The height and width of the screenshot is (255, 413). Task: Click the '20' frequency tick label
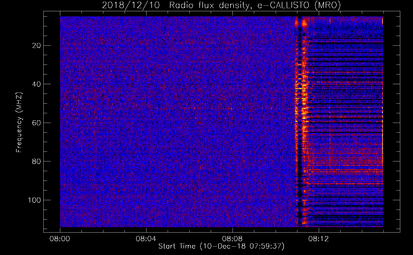pyautogui.click(x=37, y=46)
